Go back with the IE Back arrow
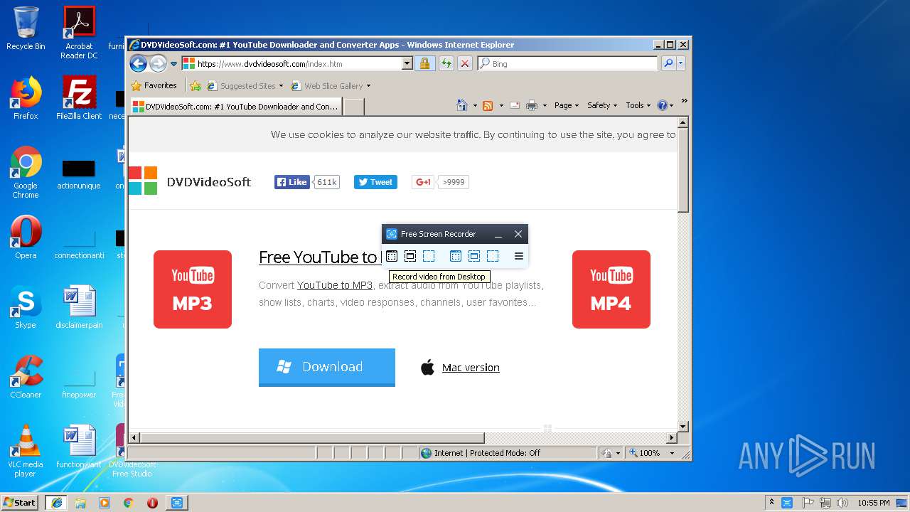This screenshot has height=512, width=910. pos(138,63)
